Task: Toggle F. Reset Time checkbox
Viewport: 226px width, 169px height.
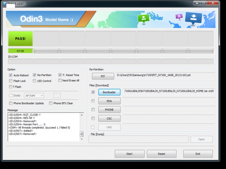Action: [60, 75]
